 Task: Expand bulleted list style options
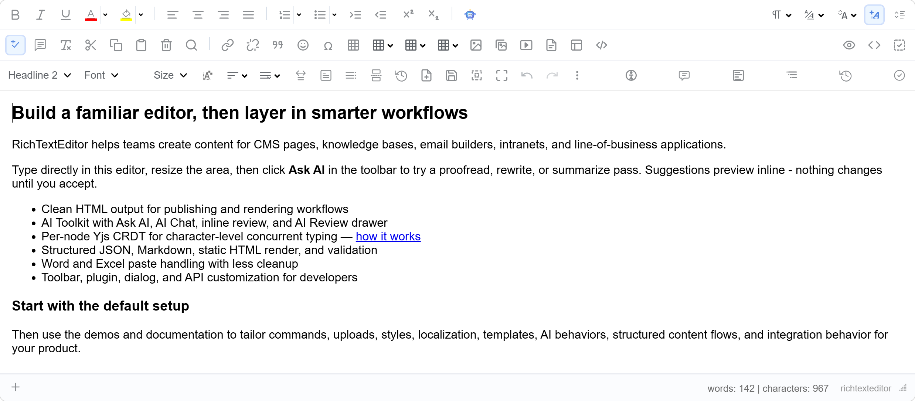coord(334,15)
